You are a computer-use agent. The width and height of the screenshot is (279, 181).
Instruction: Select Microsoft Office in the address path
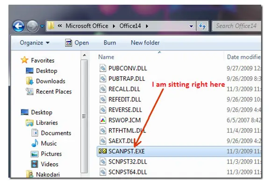(x=87, y=26)
